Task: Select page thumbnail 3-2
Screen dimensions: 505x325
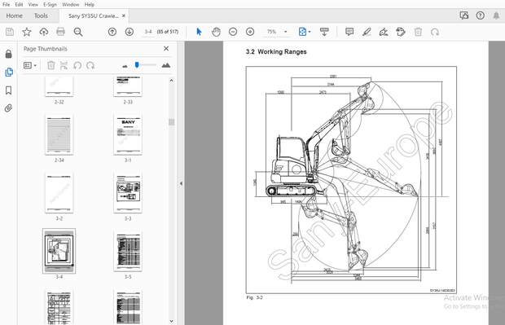Action: coord(59,193)
